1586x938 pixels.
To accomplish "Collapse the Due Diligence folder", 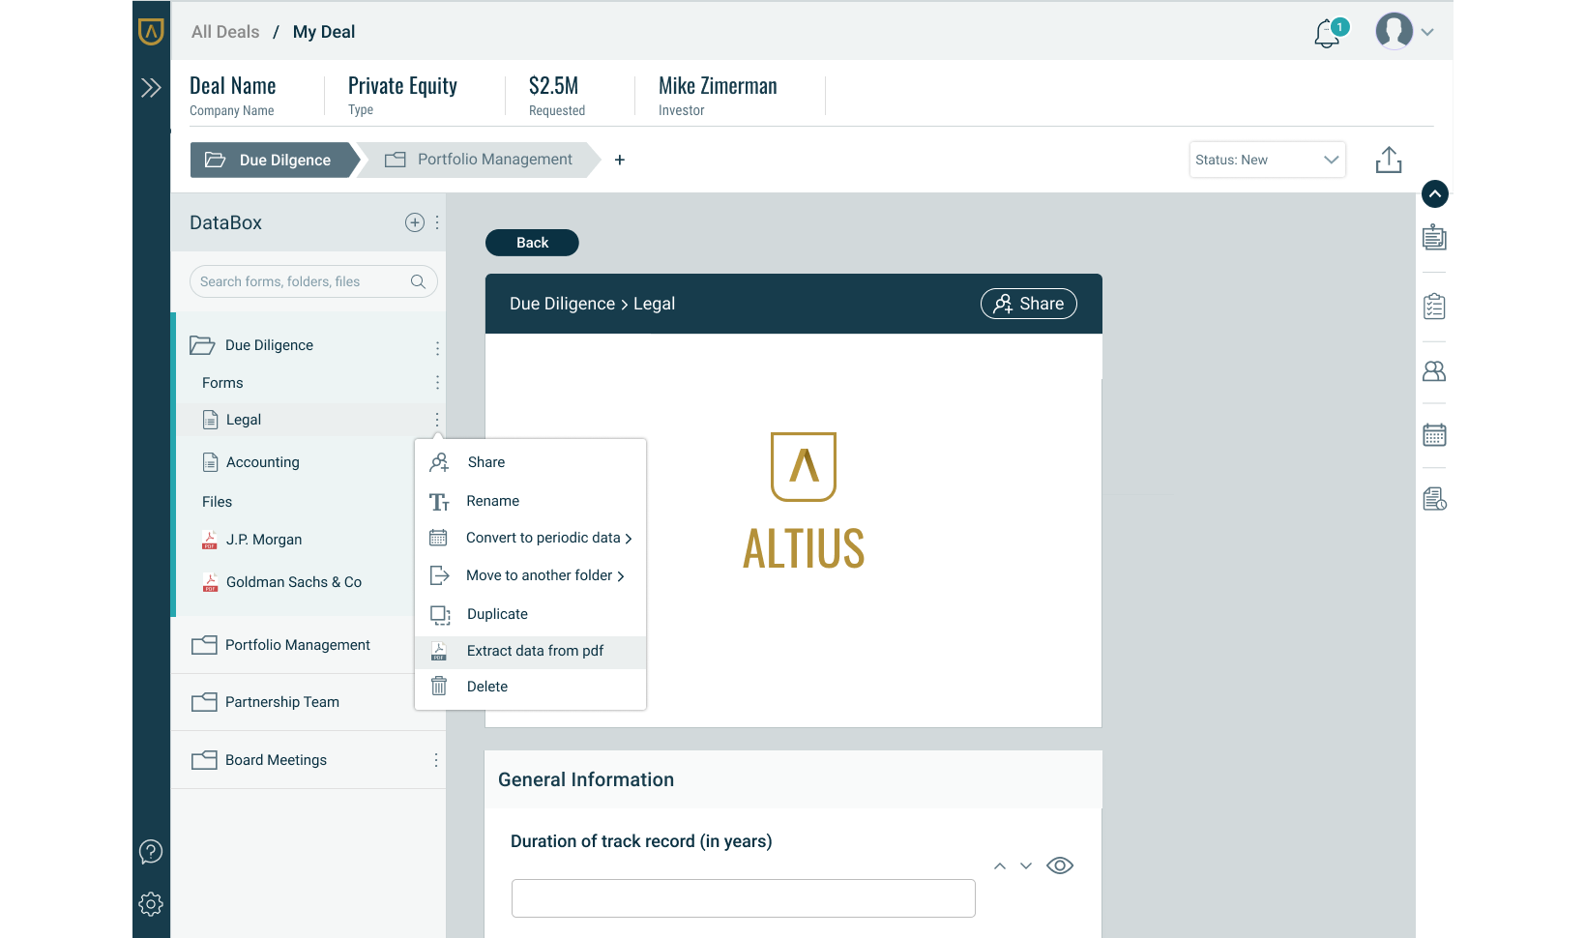I will (202, 345).
